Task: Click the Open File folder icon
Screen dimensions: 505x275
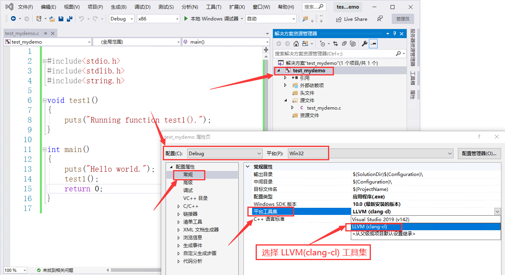Action: tap(52, 19)
